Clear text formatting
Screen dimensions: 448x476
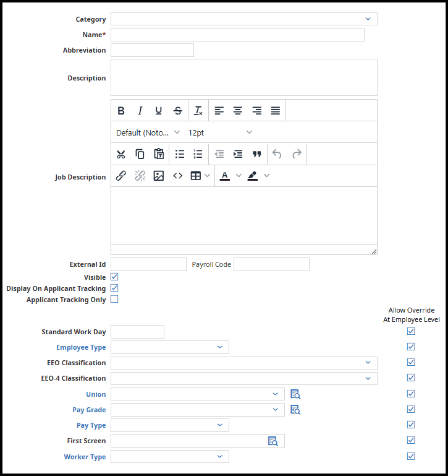(x=198, y=111)
